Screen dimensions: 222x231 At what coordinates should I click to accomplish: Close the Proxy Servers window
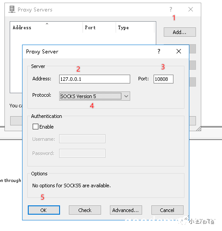tap(191, 9)
